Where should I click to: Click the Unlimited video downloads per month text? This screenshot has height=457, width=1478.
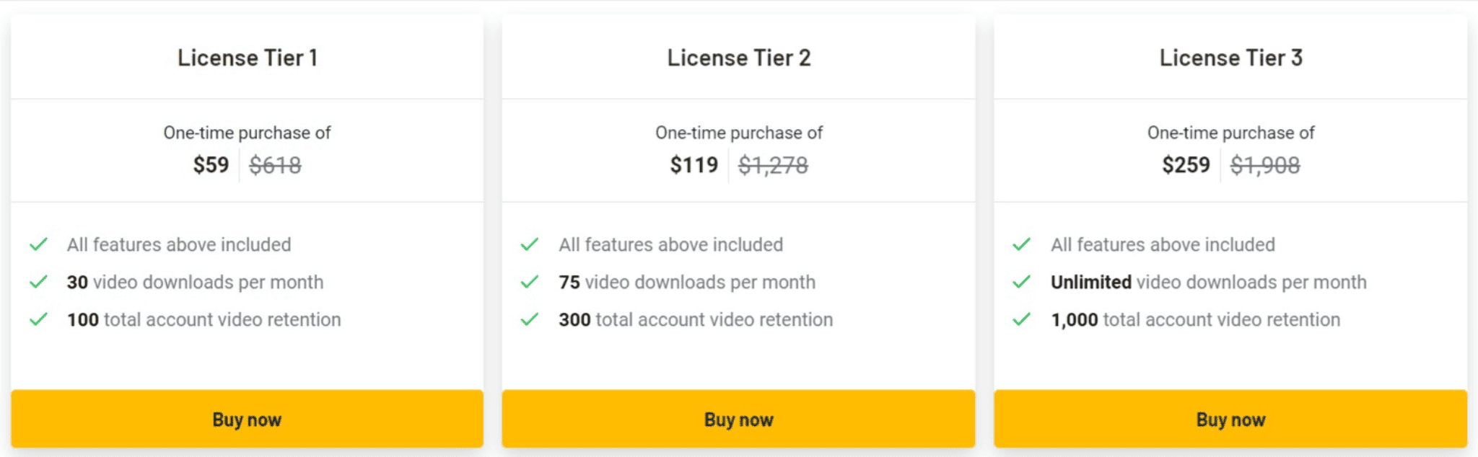point(1209,283)
